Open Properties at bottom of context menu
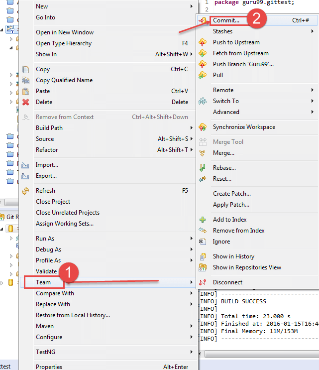The height and width of the screenshot is (370, 319). point(49,367)
